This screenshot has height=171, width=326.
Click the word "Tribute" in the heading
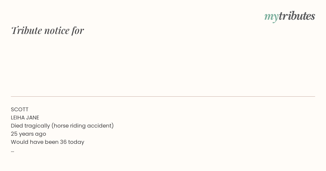(26, 30)
